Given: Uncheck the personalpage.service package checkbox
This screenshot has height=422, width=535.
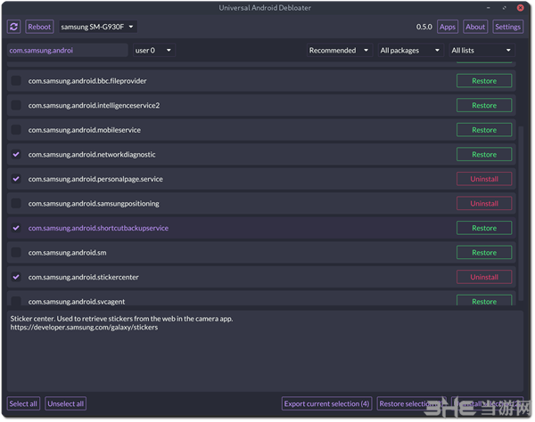Looking at the screenshot, I should coord(16,179).
